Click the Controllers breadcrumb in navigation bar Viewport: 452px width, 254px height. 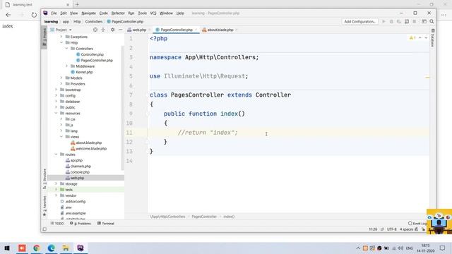tap(94, 22)
